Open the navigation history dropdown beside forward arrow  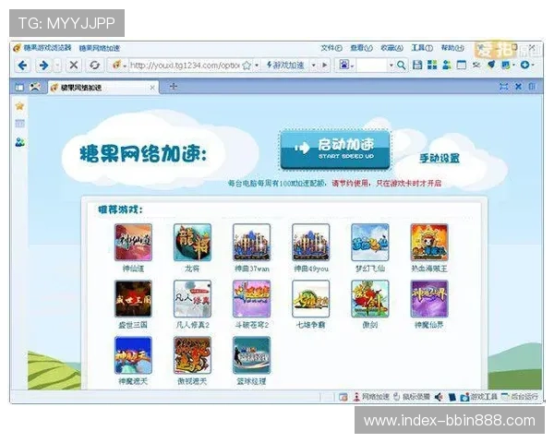(57, 66)
